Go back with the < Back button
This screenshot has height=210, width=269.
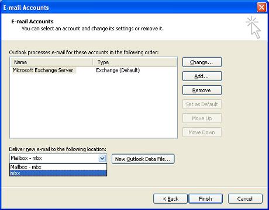click(170, 199)
